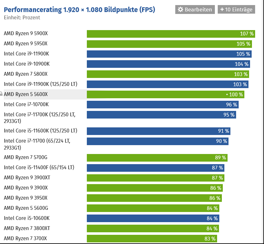Click the Ryzen 9 5950X 105 % bar
Image resolution: width=264 pixels, height=244 pixels.
pyautogui.click(x=169, y=44)
